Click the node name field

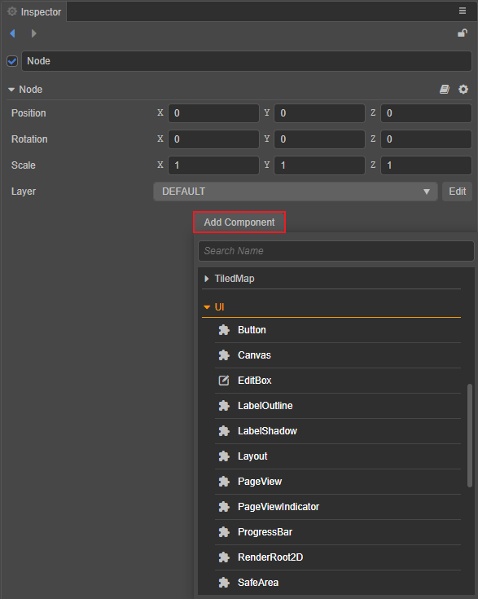(247, 61)
